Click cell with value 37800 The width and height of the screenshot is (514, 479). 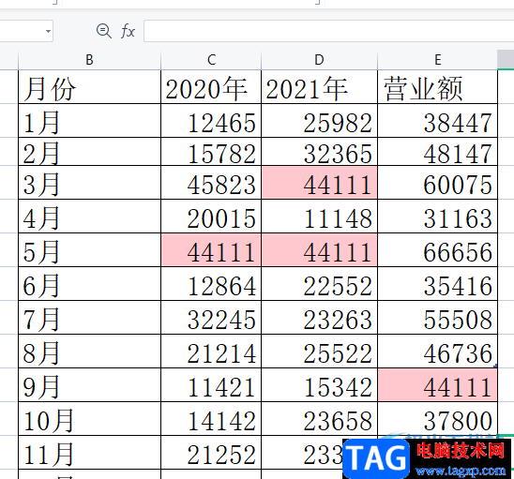(438, 419)
